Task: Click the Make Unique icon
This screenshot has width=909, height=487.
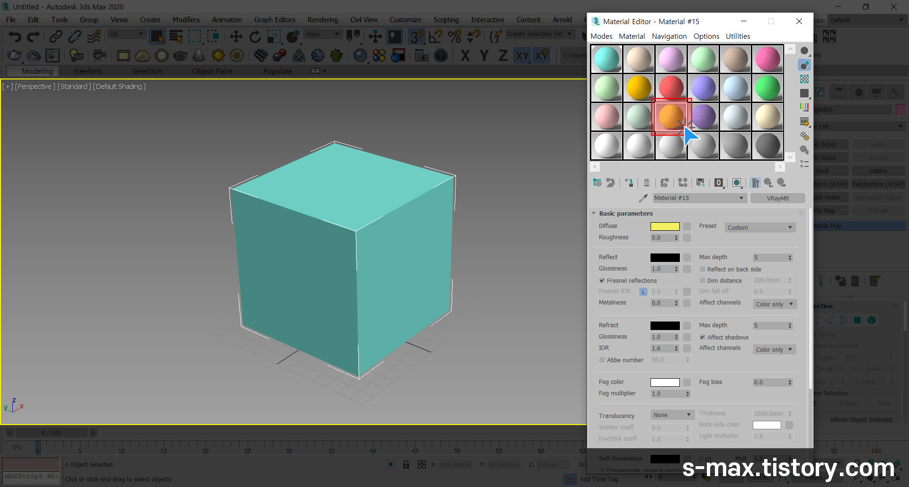Action: pyautogui.click(x=683, y=183)
